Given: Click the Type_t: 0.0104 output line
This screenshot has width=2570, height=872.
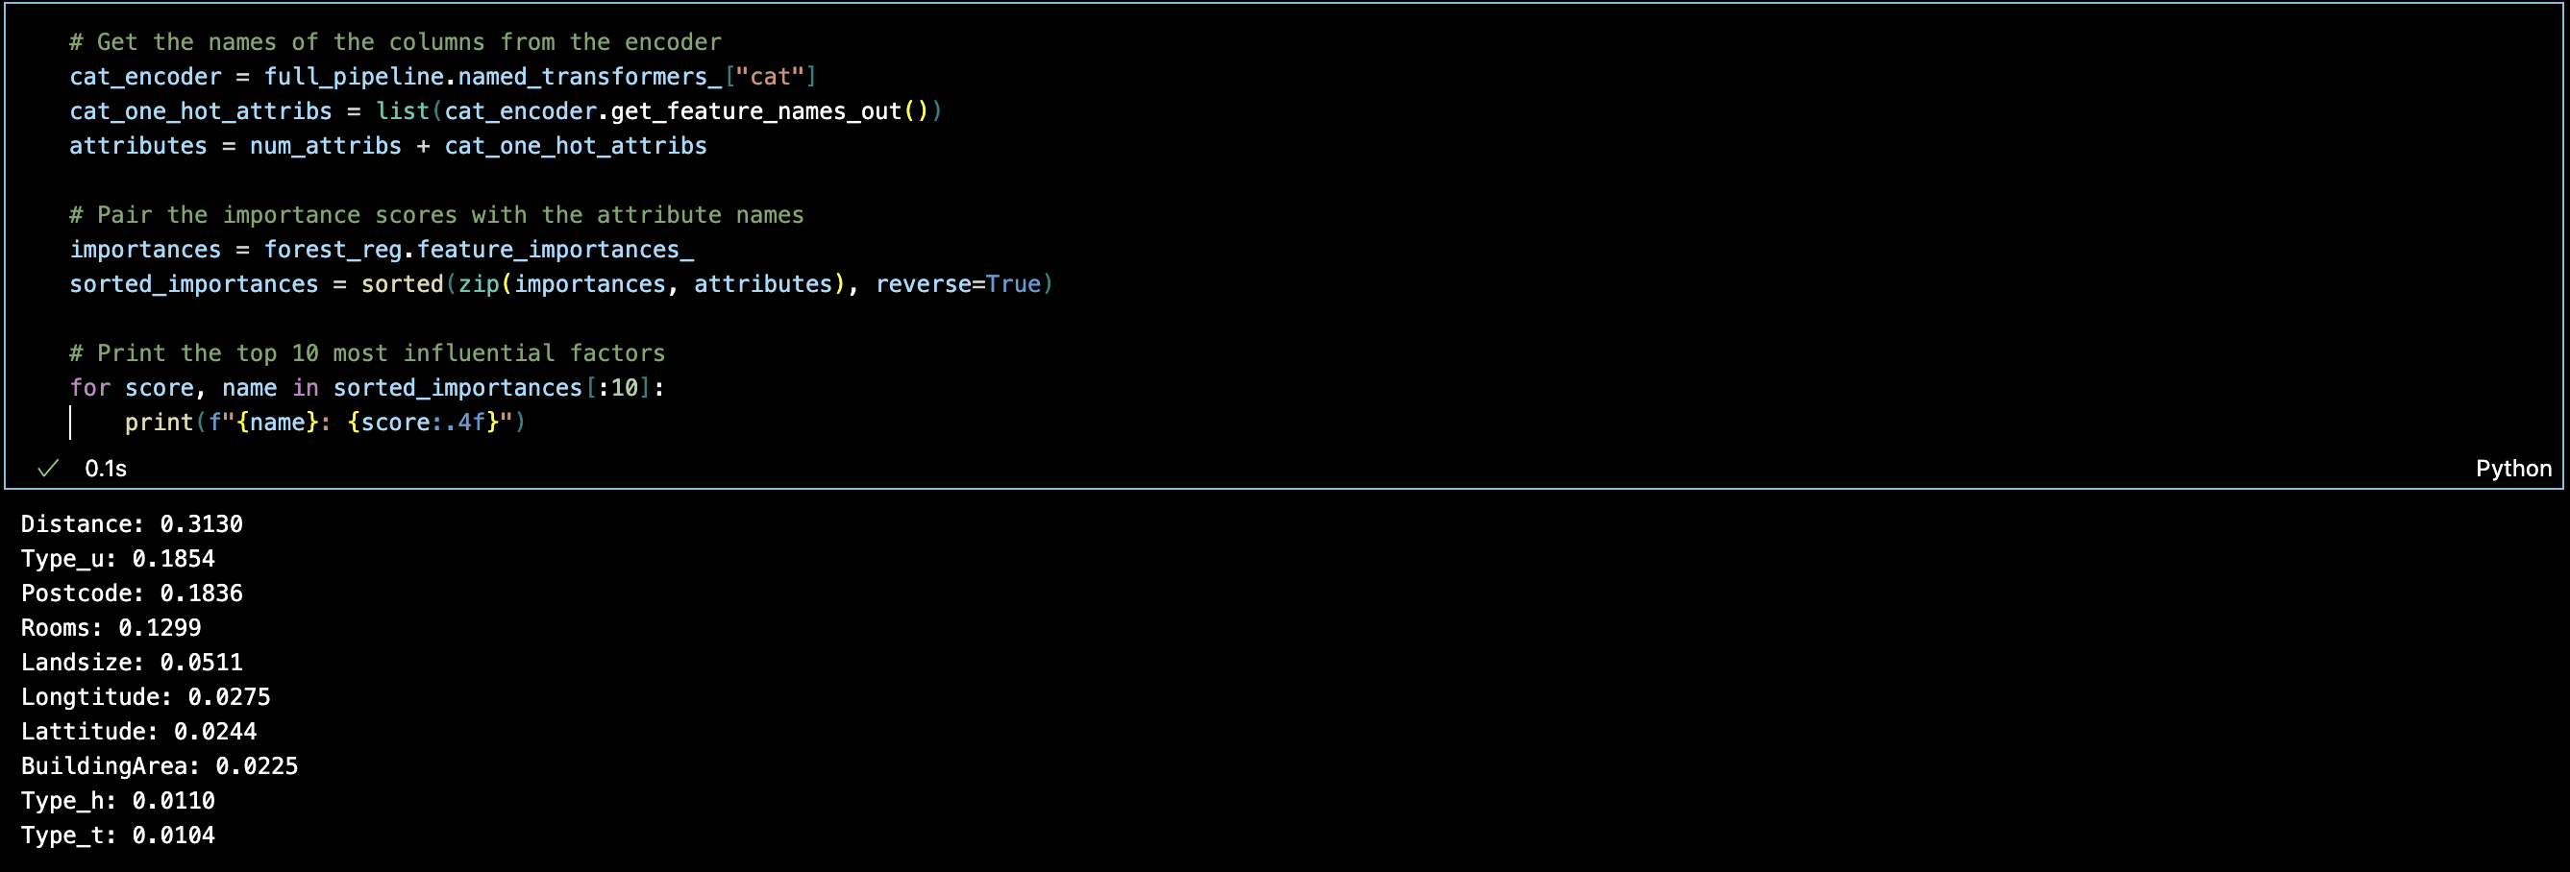Looking at the screenshot, I should point(117,836).
